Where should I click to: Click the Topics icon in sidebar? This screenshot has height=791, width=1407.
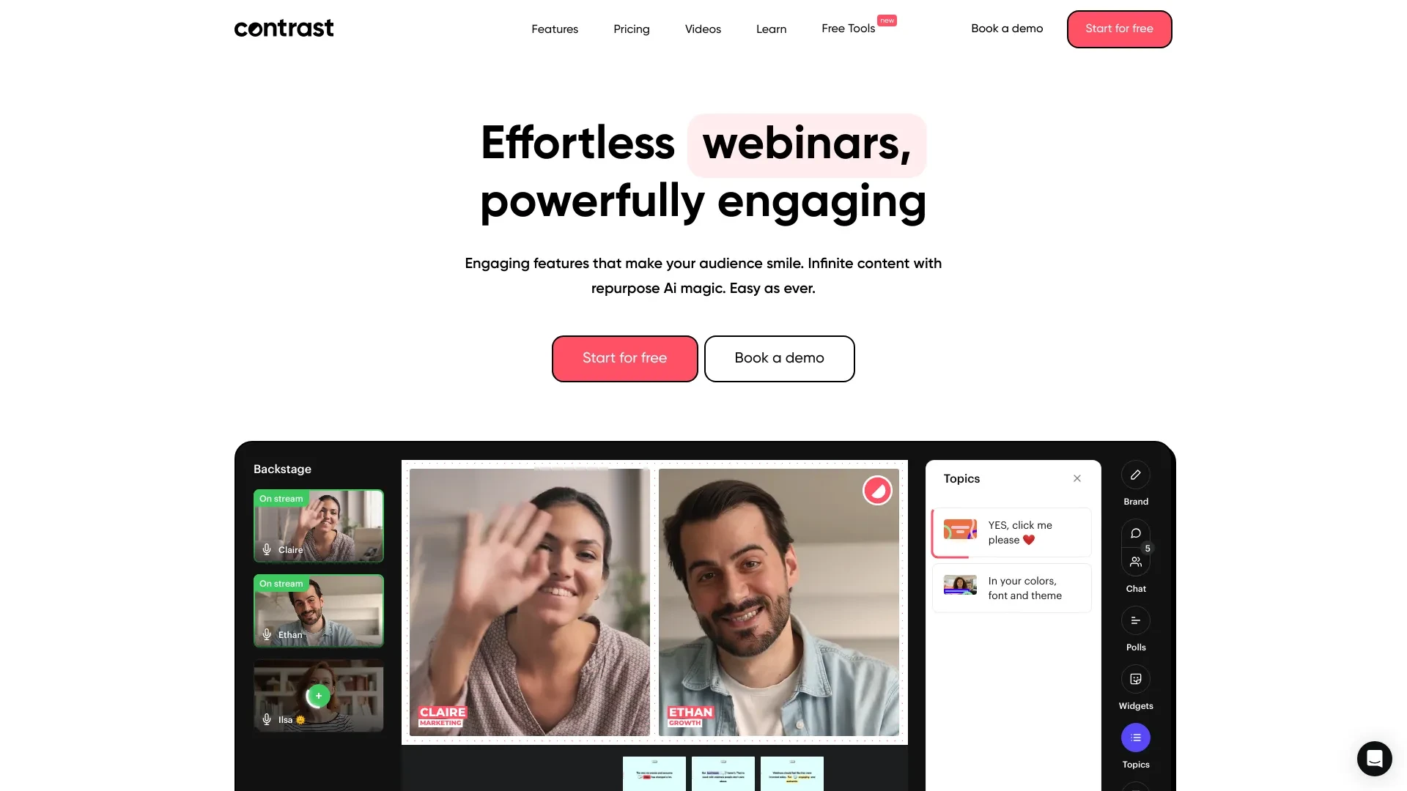click(1134, 737)
